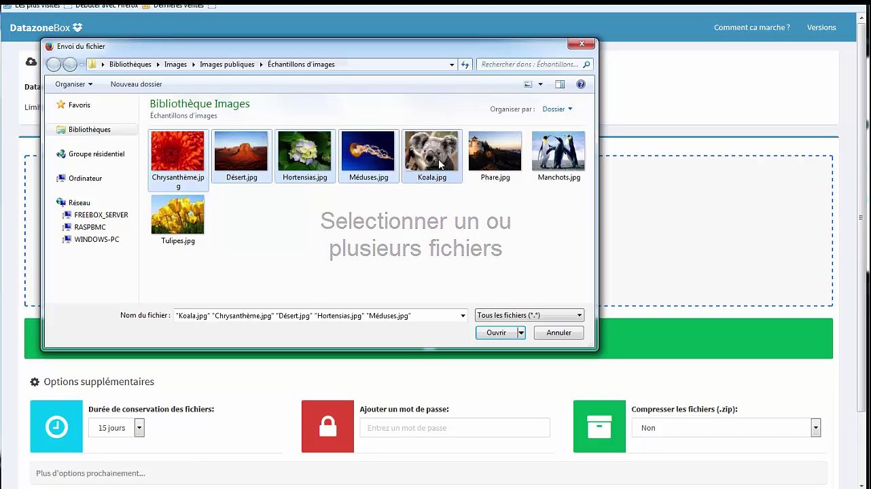Click the Annuler button
This screenshot has height=489, width=871.
559,333
